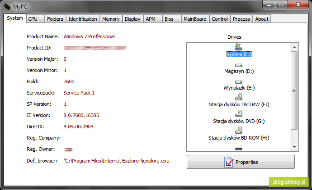Viewport: 312px width, 190px height.
Task: Switch to the Memory tab
Action: coord(111,19)
